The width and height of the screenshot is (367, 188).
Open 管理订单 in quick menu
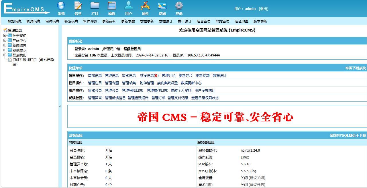(x=158, y=98)
